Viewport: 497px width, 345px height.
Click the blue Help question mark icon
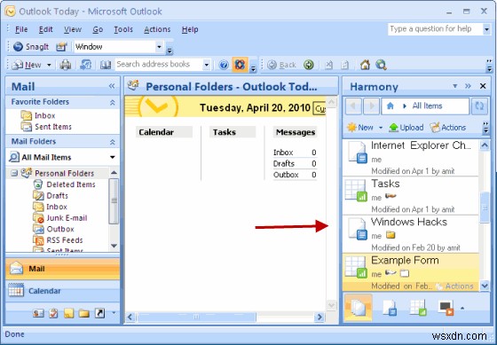click(224, 65)
